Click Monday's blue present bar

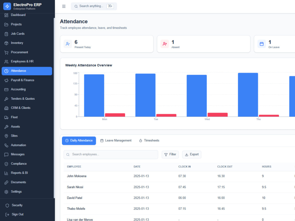click(x=94, y=95)
